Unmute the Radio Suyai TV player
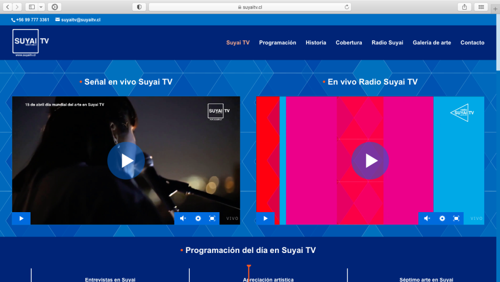 tap(427, 218)
